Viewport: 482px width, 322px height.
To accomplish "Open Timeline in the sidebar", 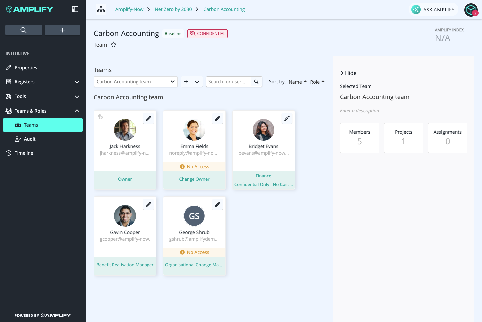I will [x=43, y=153].
